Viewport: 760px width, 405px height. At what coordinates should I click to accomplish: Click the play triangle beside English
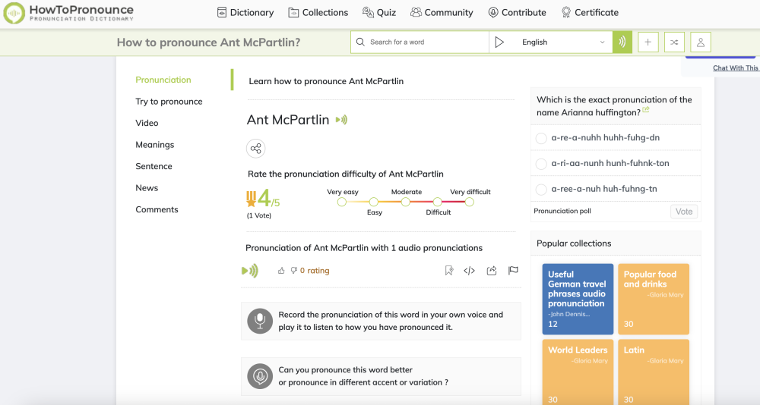click(x=499, y=42)
